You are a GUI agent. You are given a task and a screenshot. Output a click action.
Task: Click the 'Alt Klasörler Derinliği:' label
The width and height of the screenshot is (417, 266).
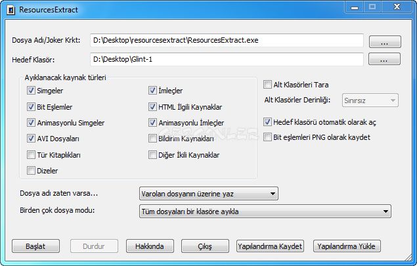pos(297,100)
